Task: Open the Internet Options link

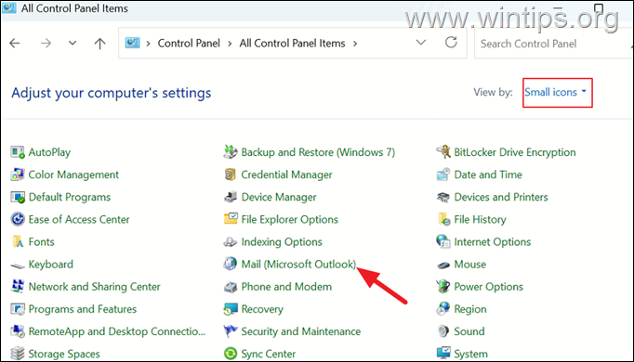Action: (492, 241)
